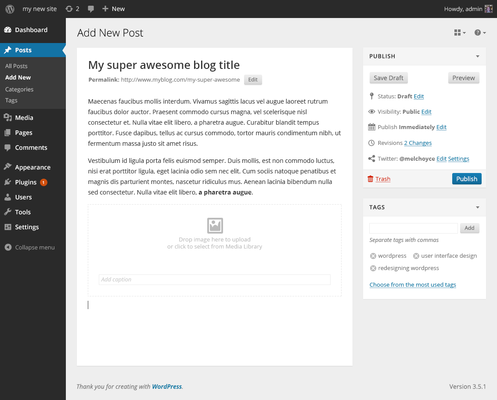Click the tag Add button
The height and width of the screenshot is (400, 497).
coord(469,228)
